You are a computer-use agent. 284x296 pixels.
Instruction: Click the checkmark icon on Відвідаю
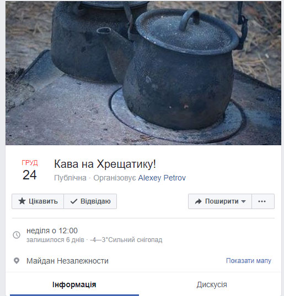point(73,201)
